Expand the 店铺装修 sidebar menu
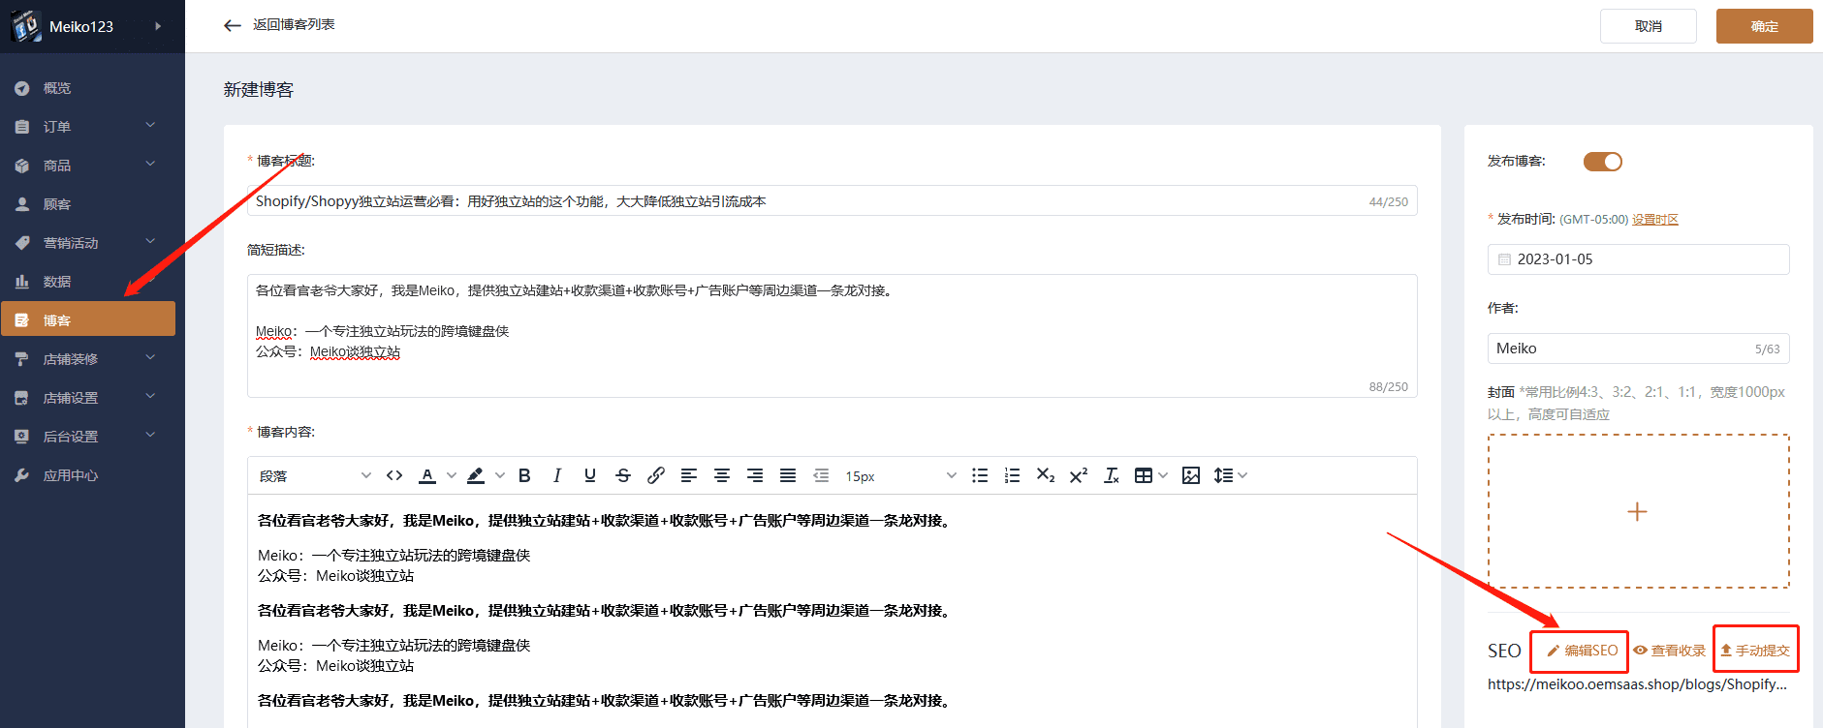1823x728 pixels. click(x=150, y=358)
